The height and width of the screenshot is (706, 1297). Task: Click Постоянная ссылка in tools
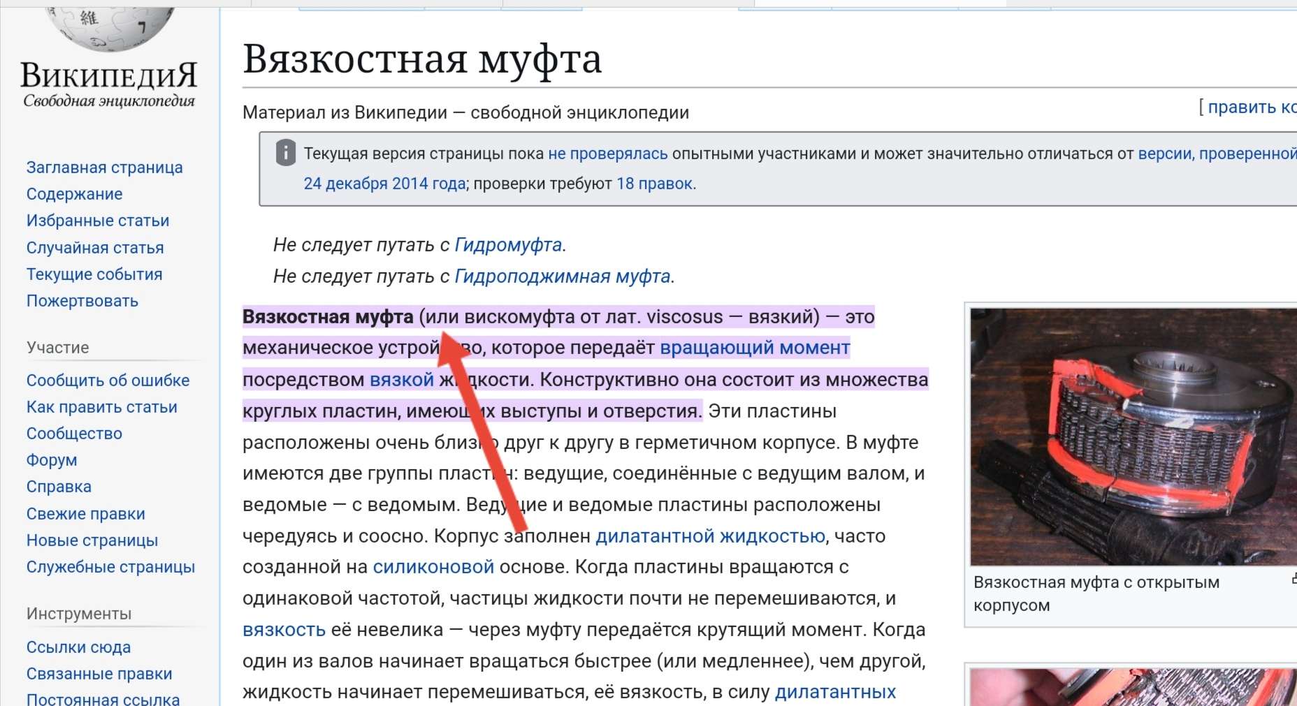[103, 699]
